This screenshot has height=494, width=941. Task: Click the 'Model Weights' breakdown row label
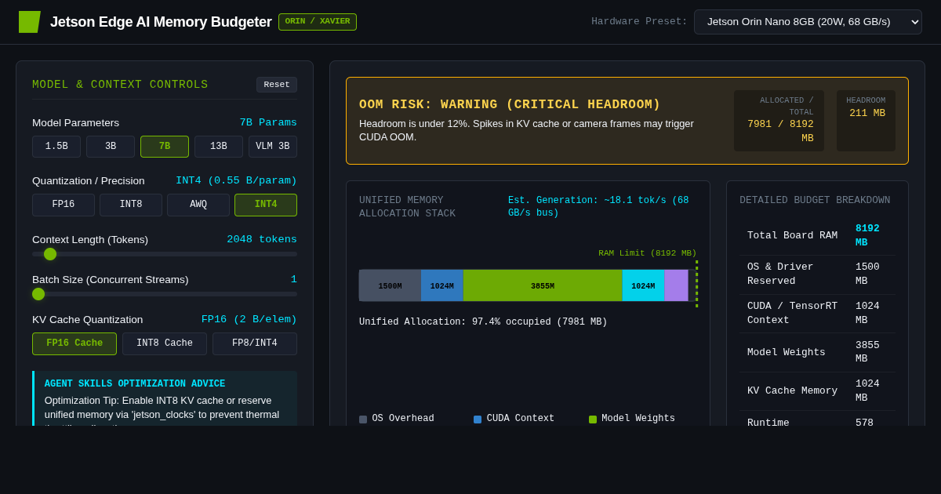[787, 352]
